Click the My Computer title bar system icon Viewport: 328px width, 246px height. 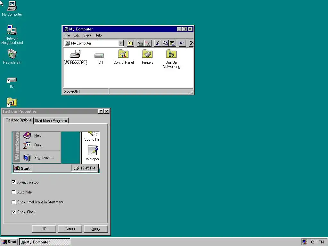(x=66, y=29)
